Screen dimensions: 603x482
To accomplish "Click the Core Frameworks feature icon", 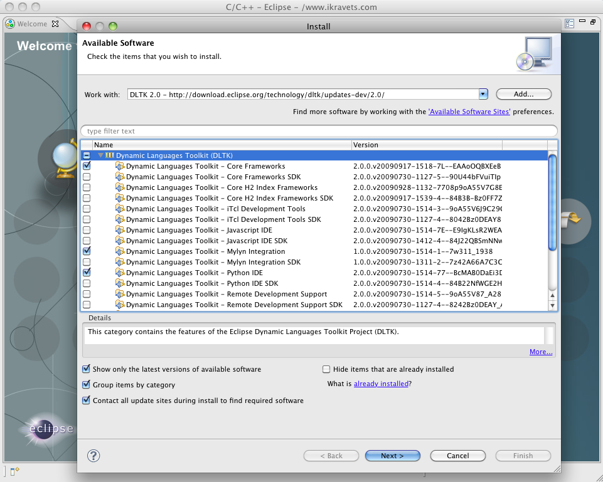I will coord(120,166).
